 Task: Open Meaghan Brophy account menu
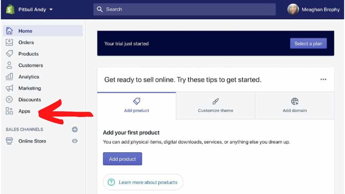tap(314, 9)
